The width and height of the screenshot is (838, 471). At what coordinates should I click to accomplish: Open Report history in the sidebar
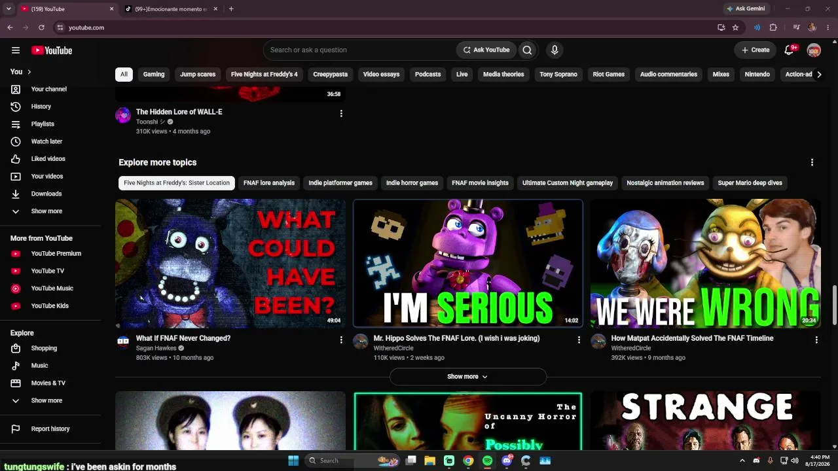pyautogui.click(x=50, y=429)
